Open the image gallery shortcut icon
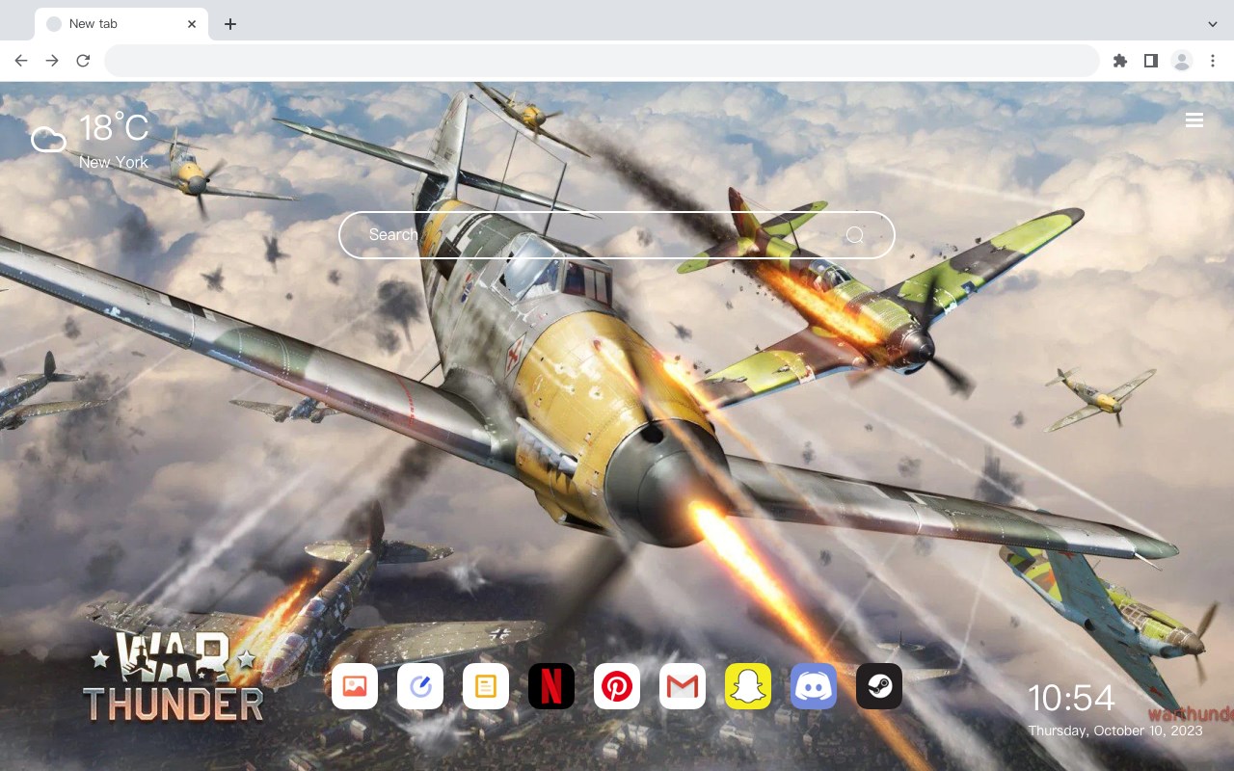1234x771 pixels. click(355, 686)
